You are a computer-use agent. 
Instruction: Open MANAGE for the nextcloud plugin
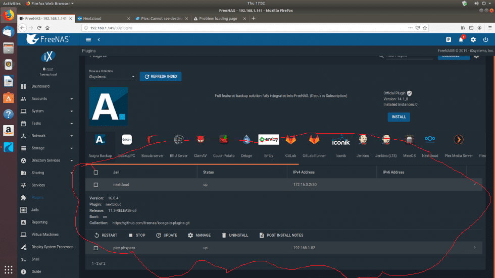(x=199, y=235)
